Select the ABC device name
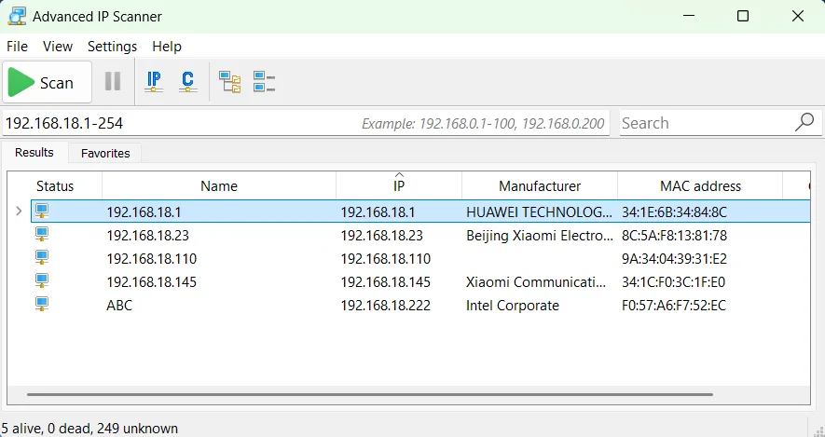 point(119,305)
